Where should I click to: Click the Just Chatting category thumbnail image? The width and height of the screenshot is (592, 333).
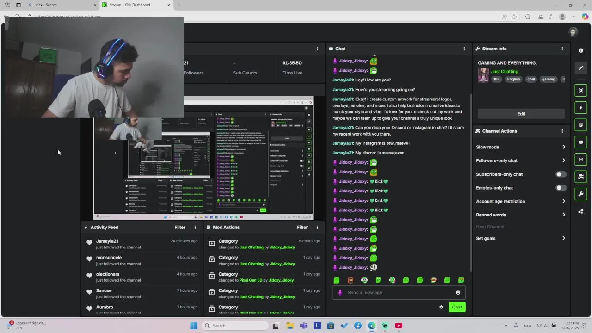483,75
